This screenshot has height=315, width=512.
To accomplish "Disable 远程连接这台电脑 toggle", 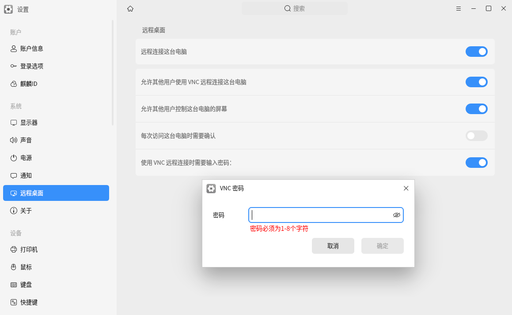I will [x=476, y=52].
